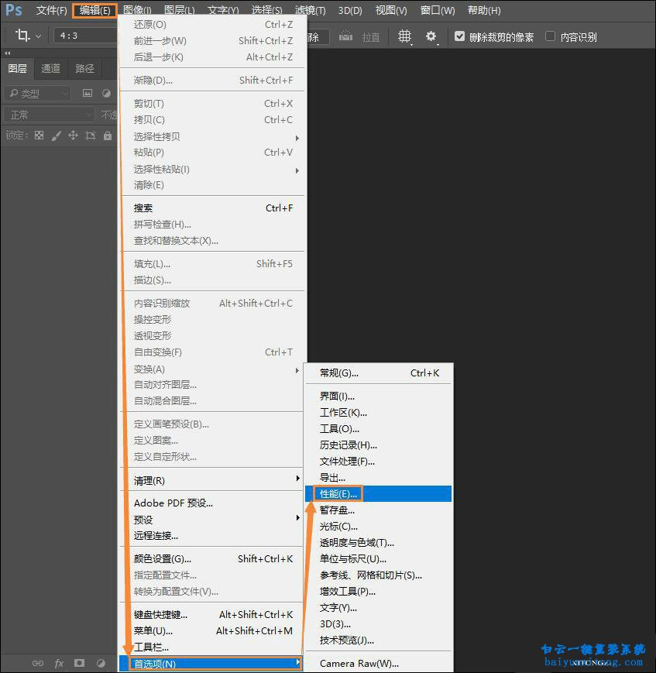Image resolution: width=656 pixels, height=673 pixels.
Task: Open the Adjustment Layer icon
Action: [100, 663]
